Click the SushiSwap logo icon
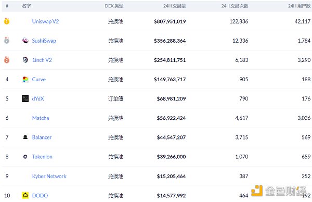312x202 pixels. click(25, 41)
